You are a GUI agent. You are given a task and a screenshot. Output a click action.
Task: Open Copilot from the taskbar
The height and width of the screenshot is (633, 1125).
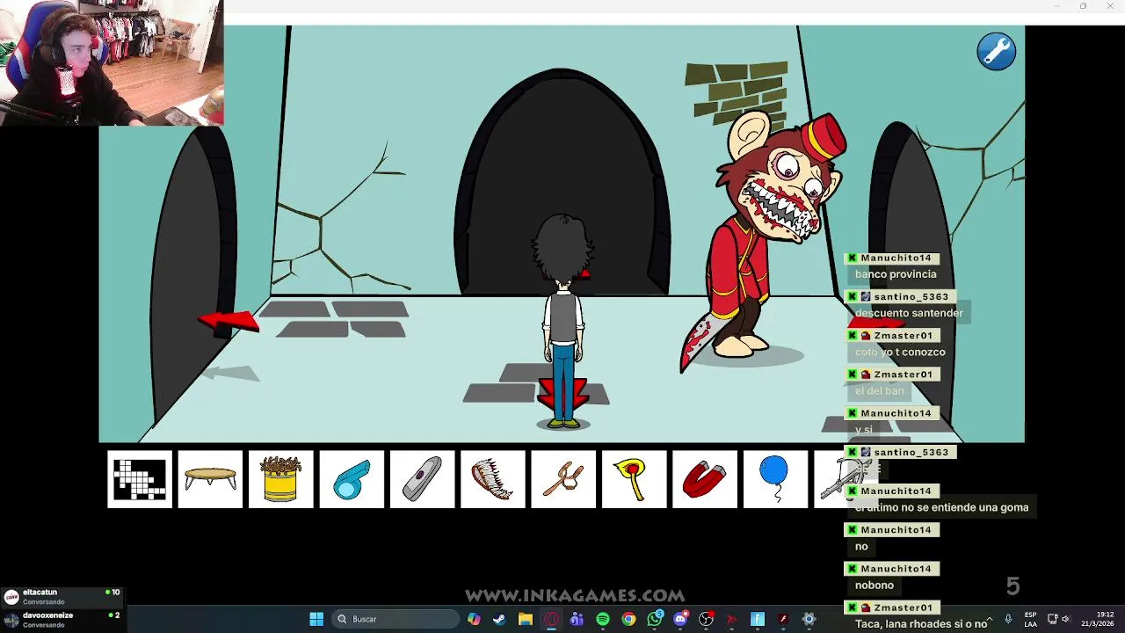coord(474,619)
